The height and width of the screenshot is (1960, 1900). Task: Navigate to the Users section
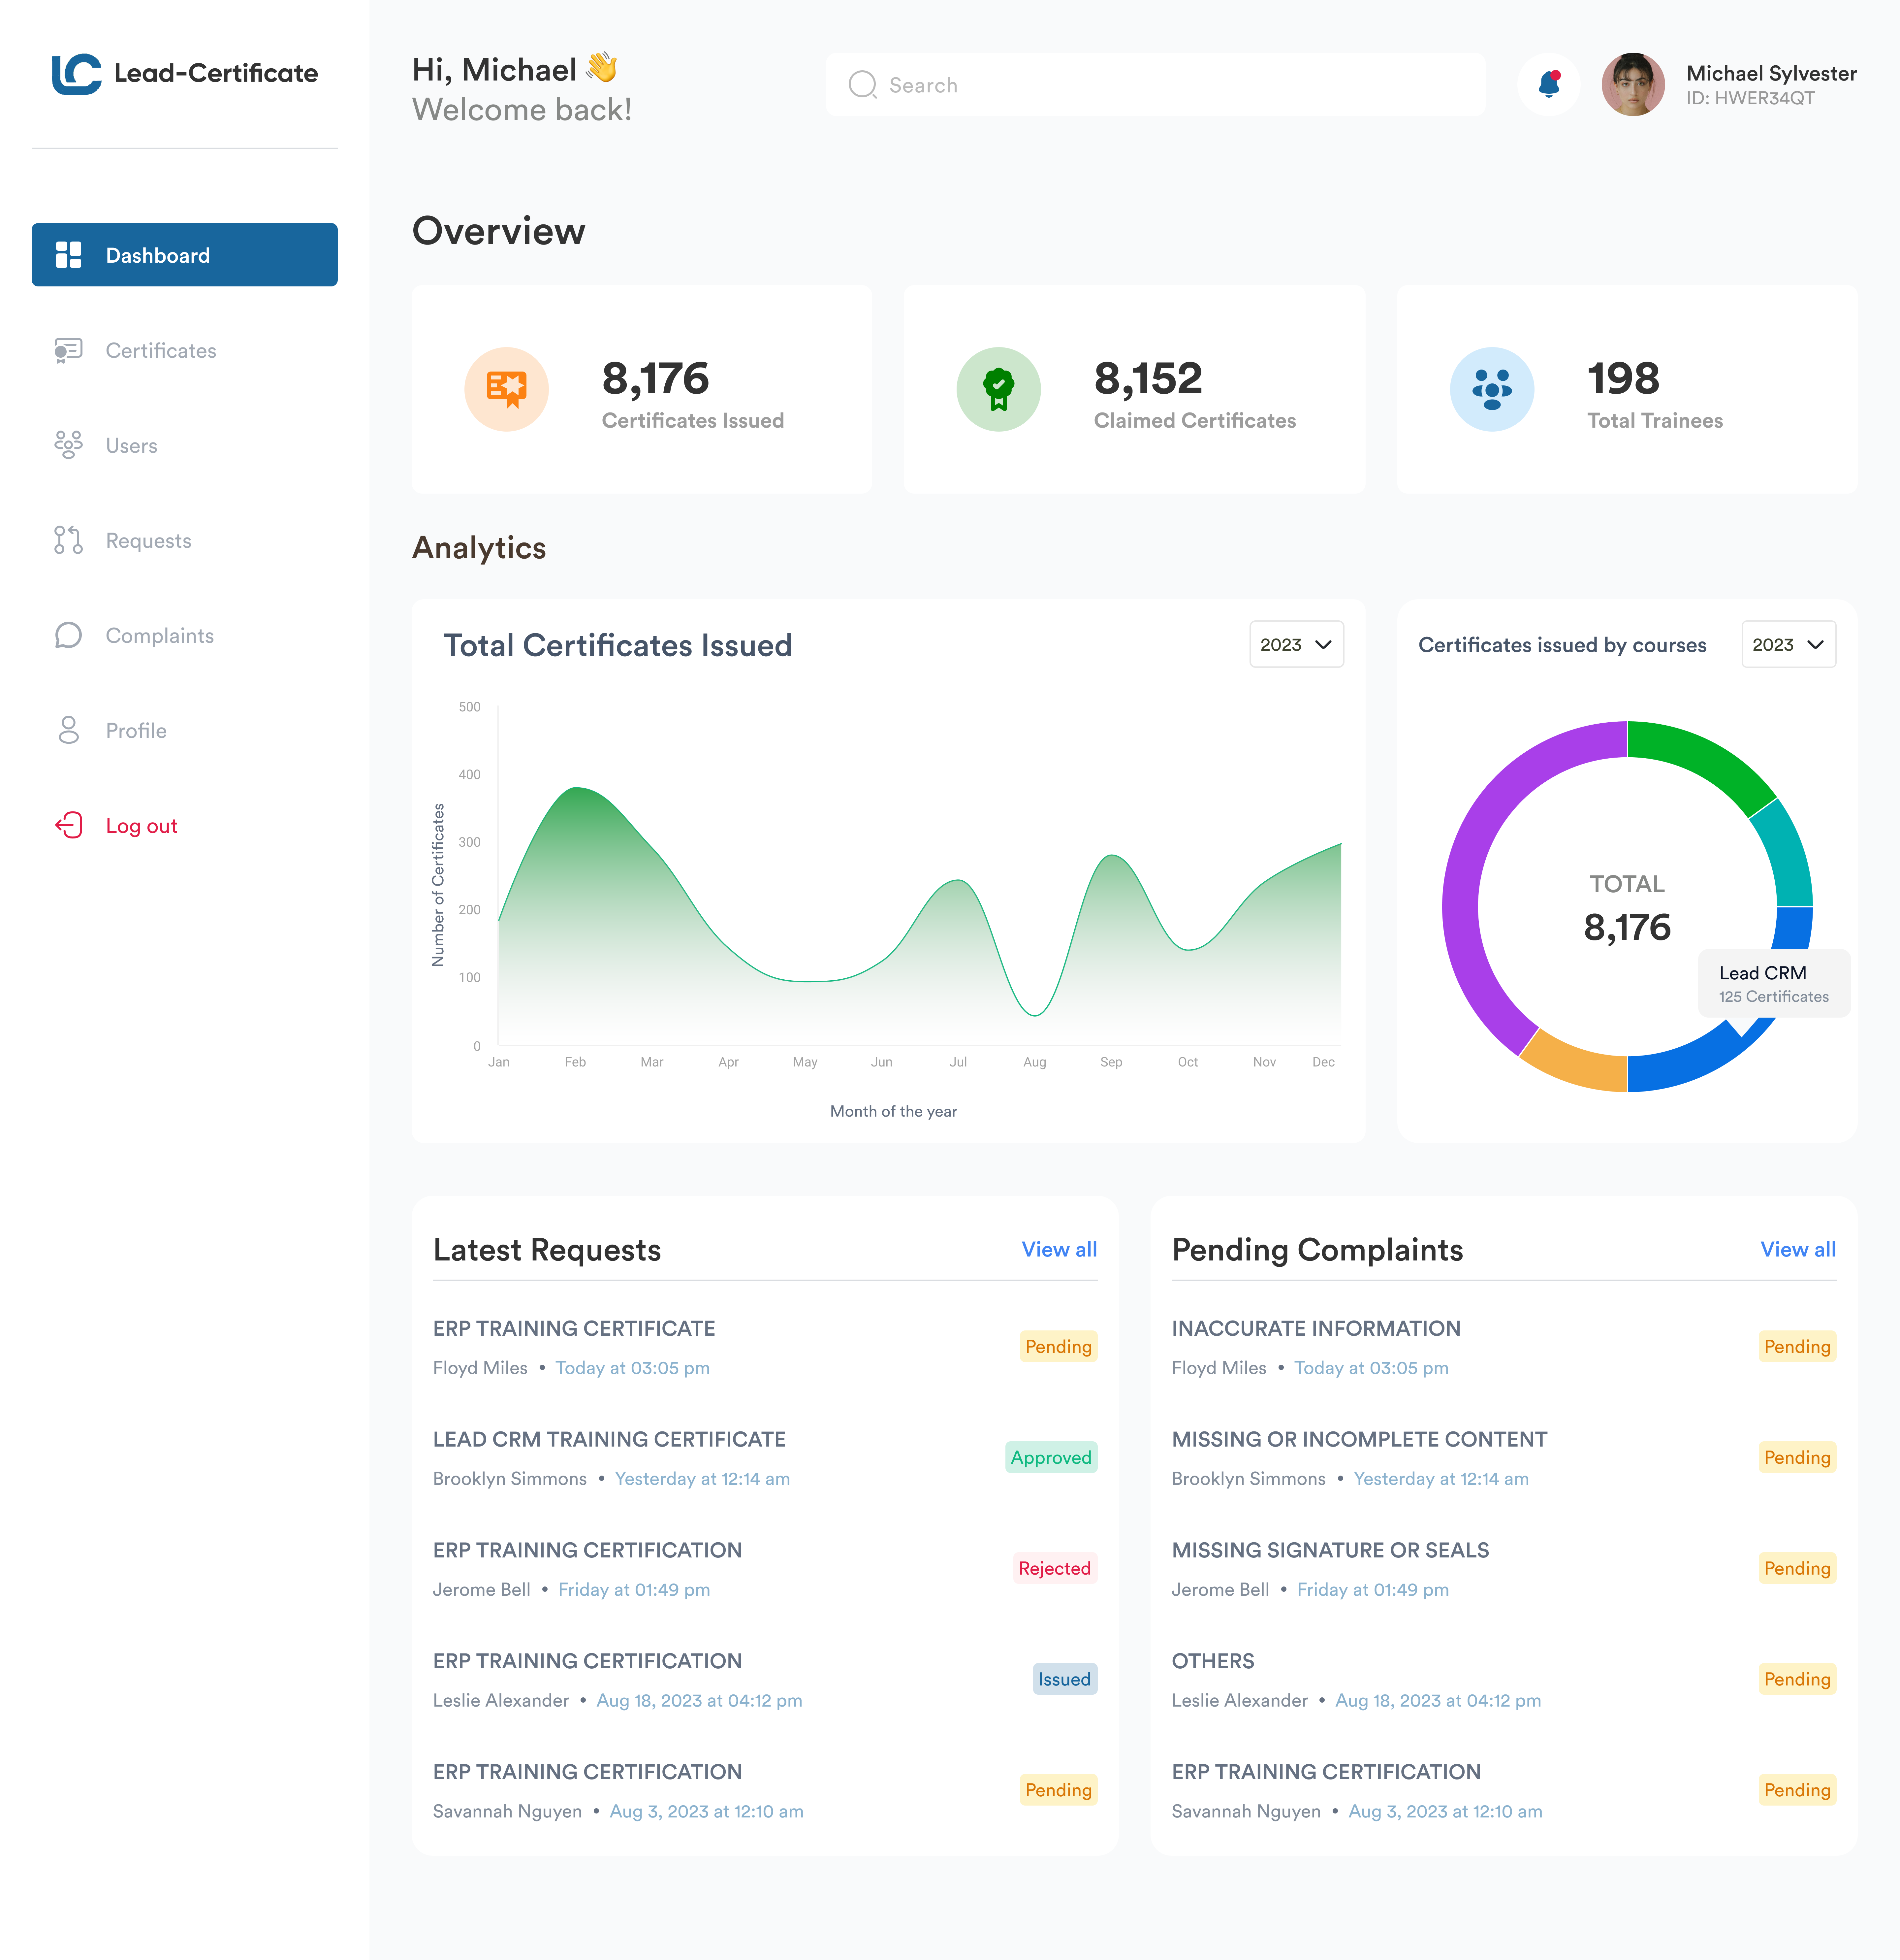tap(185, 445)
